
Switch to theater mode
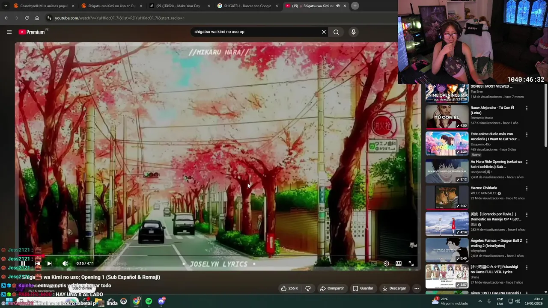399,264
